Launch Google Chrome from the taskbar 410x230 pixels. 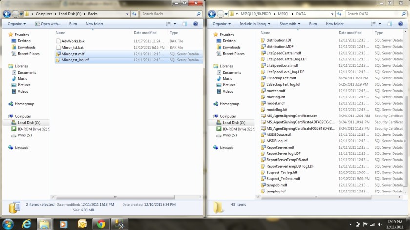(x=101, y=224)
